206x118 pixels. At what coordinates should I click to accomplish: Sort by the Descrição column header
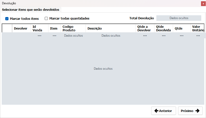[111, 28]
